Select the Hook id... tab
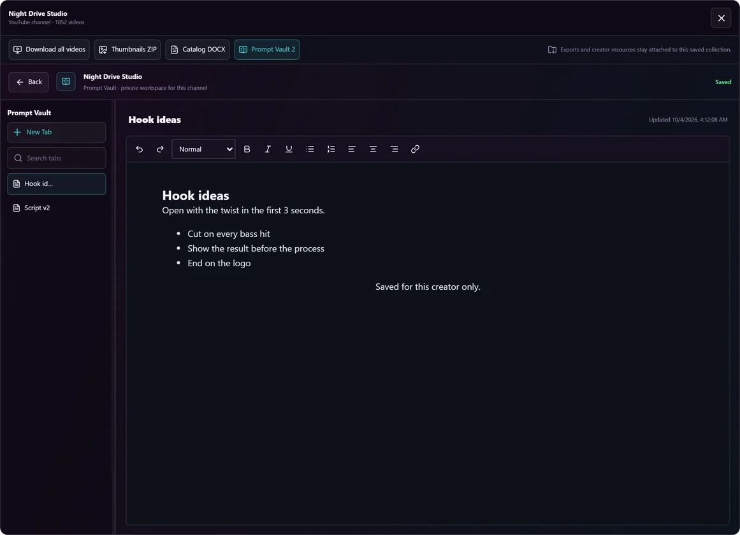740x535 pixels. coord(57,184)
